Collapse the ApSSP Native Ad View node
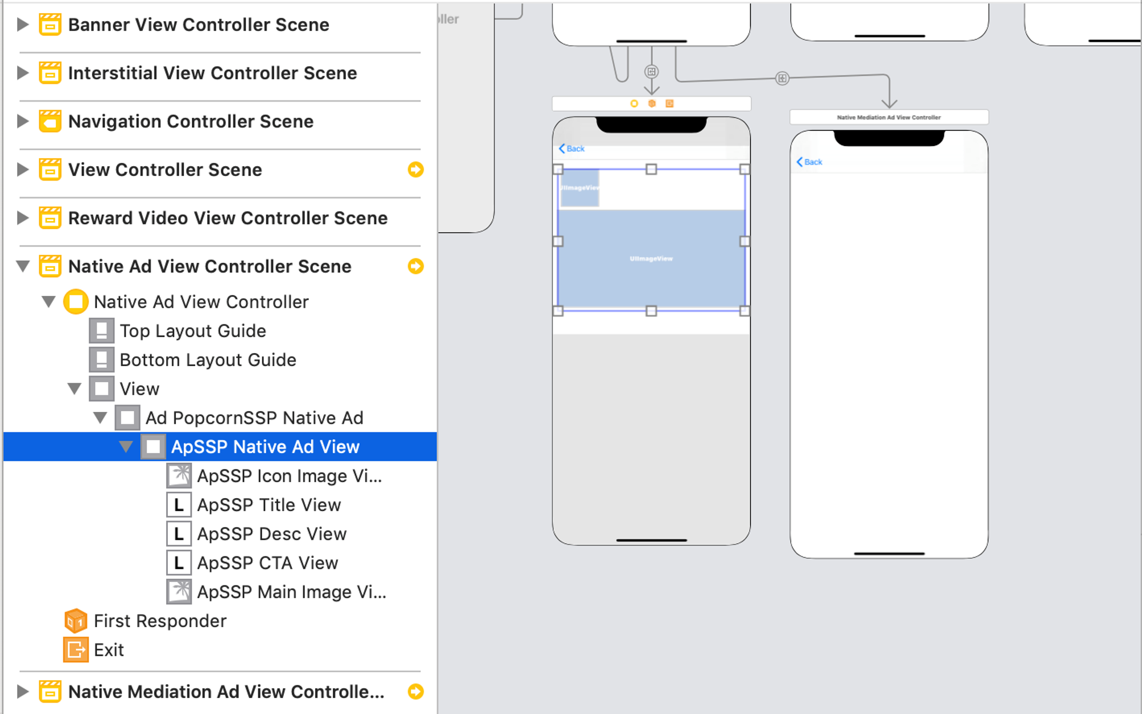 tap(126, 447)
